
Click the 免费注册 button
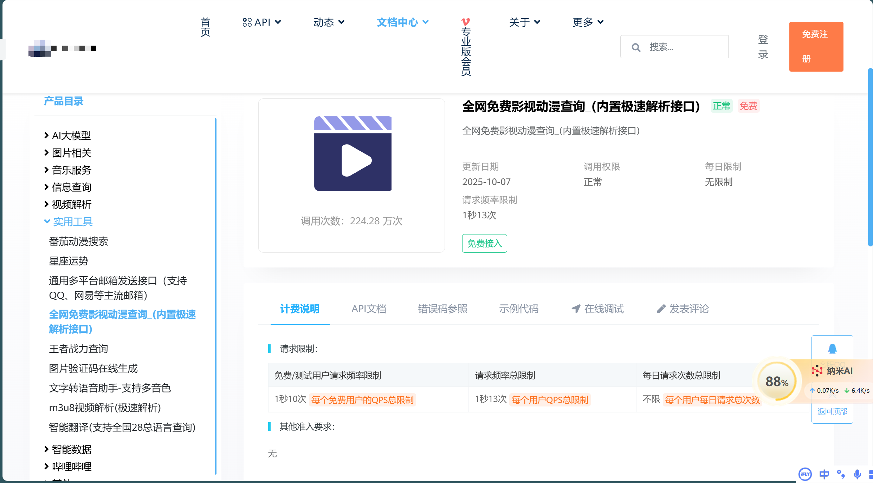click(x=816, y=47)
